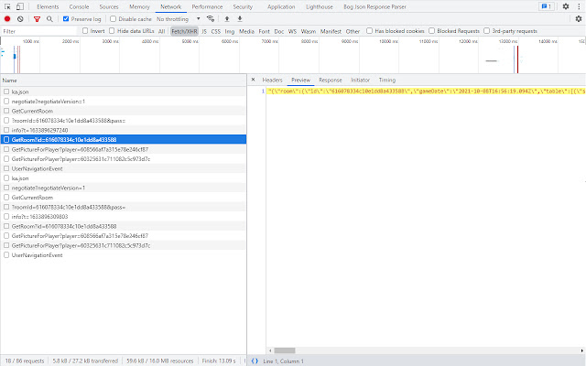Show the Timing tab of request
The height and width of the screenshot is (366, 586).
387,80
